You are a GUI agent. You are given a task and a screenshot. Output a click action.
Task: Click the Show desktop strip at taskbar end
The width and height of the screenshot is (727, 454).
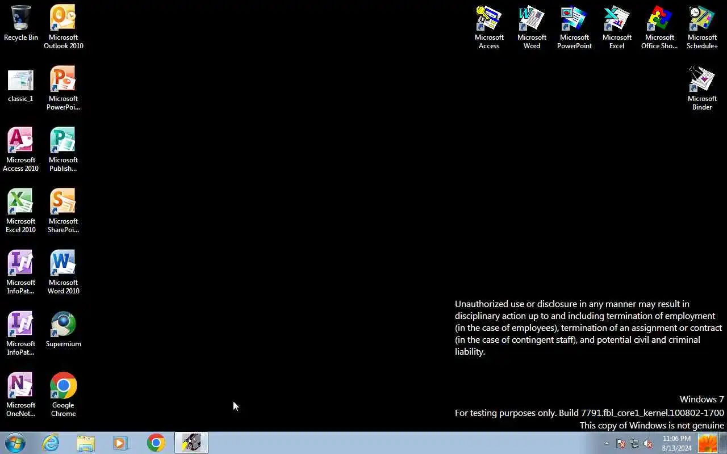(x=723, y=443)
